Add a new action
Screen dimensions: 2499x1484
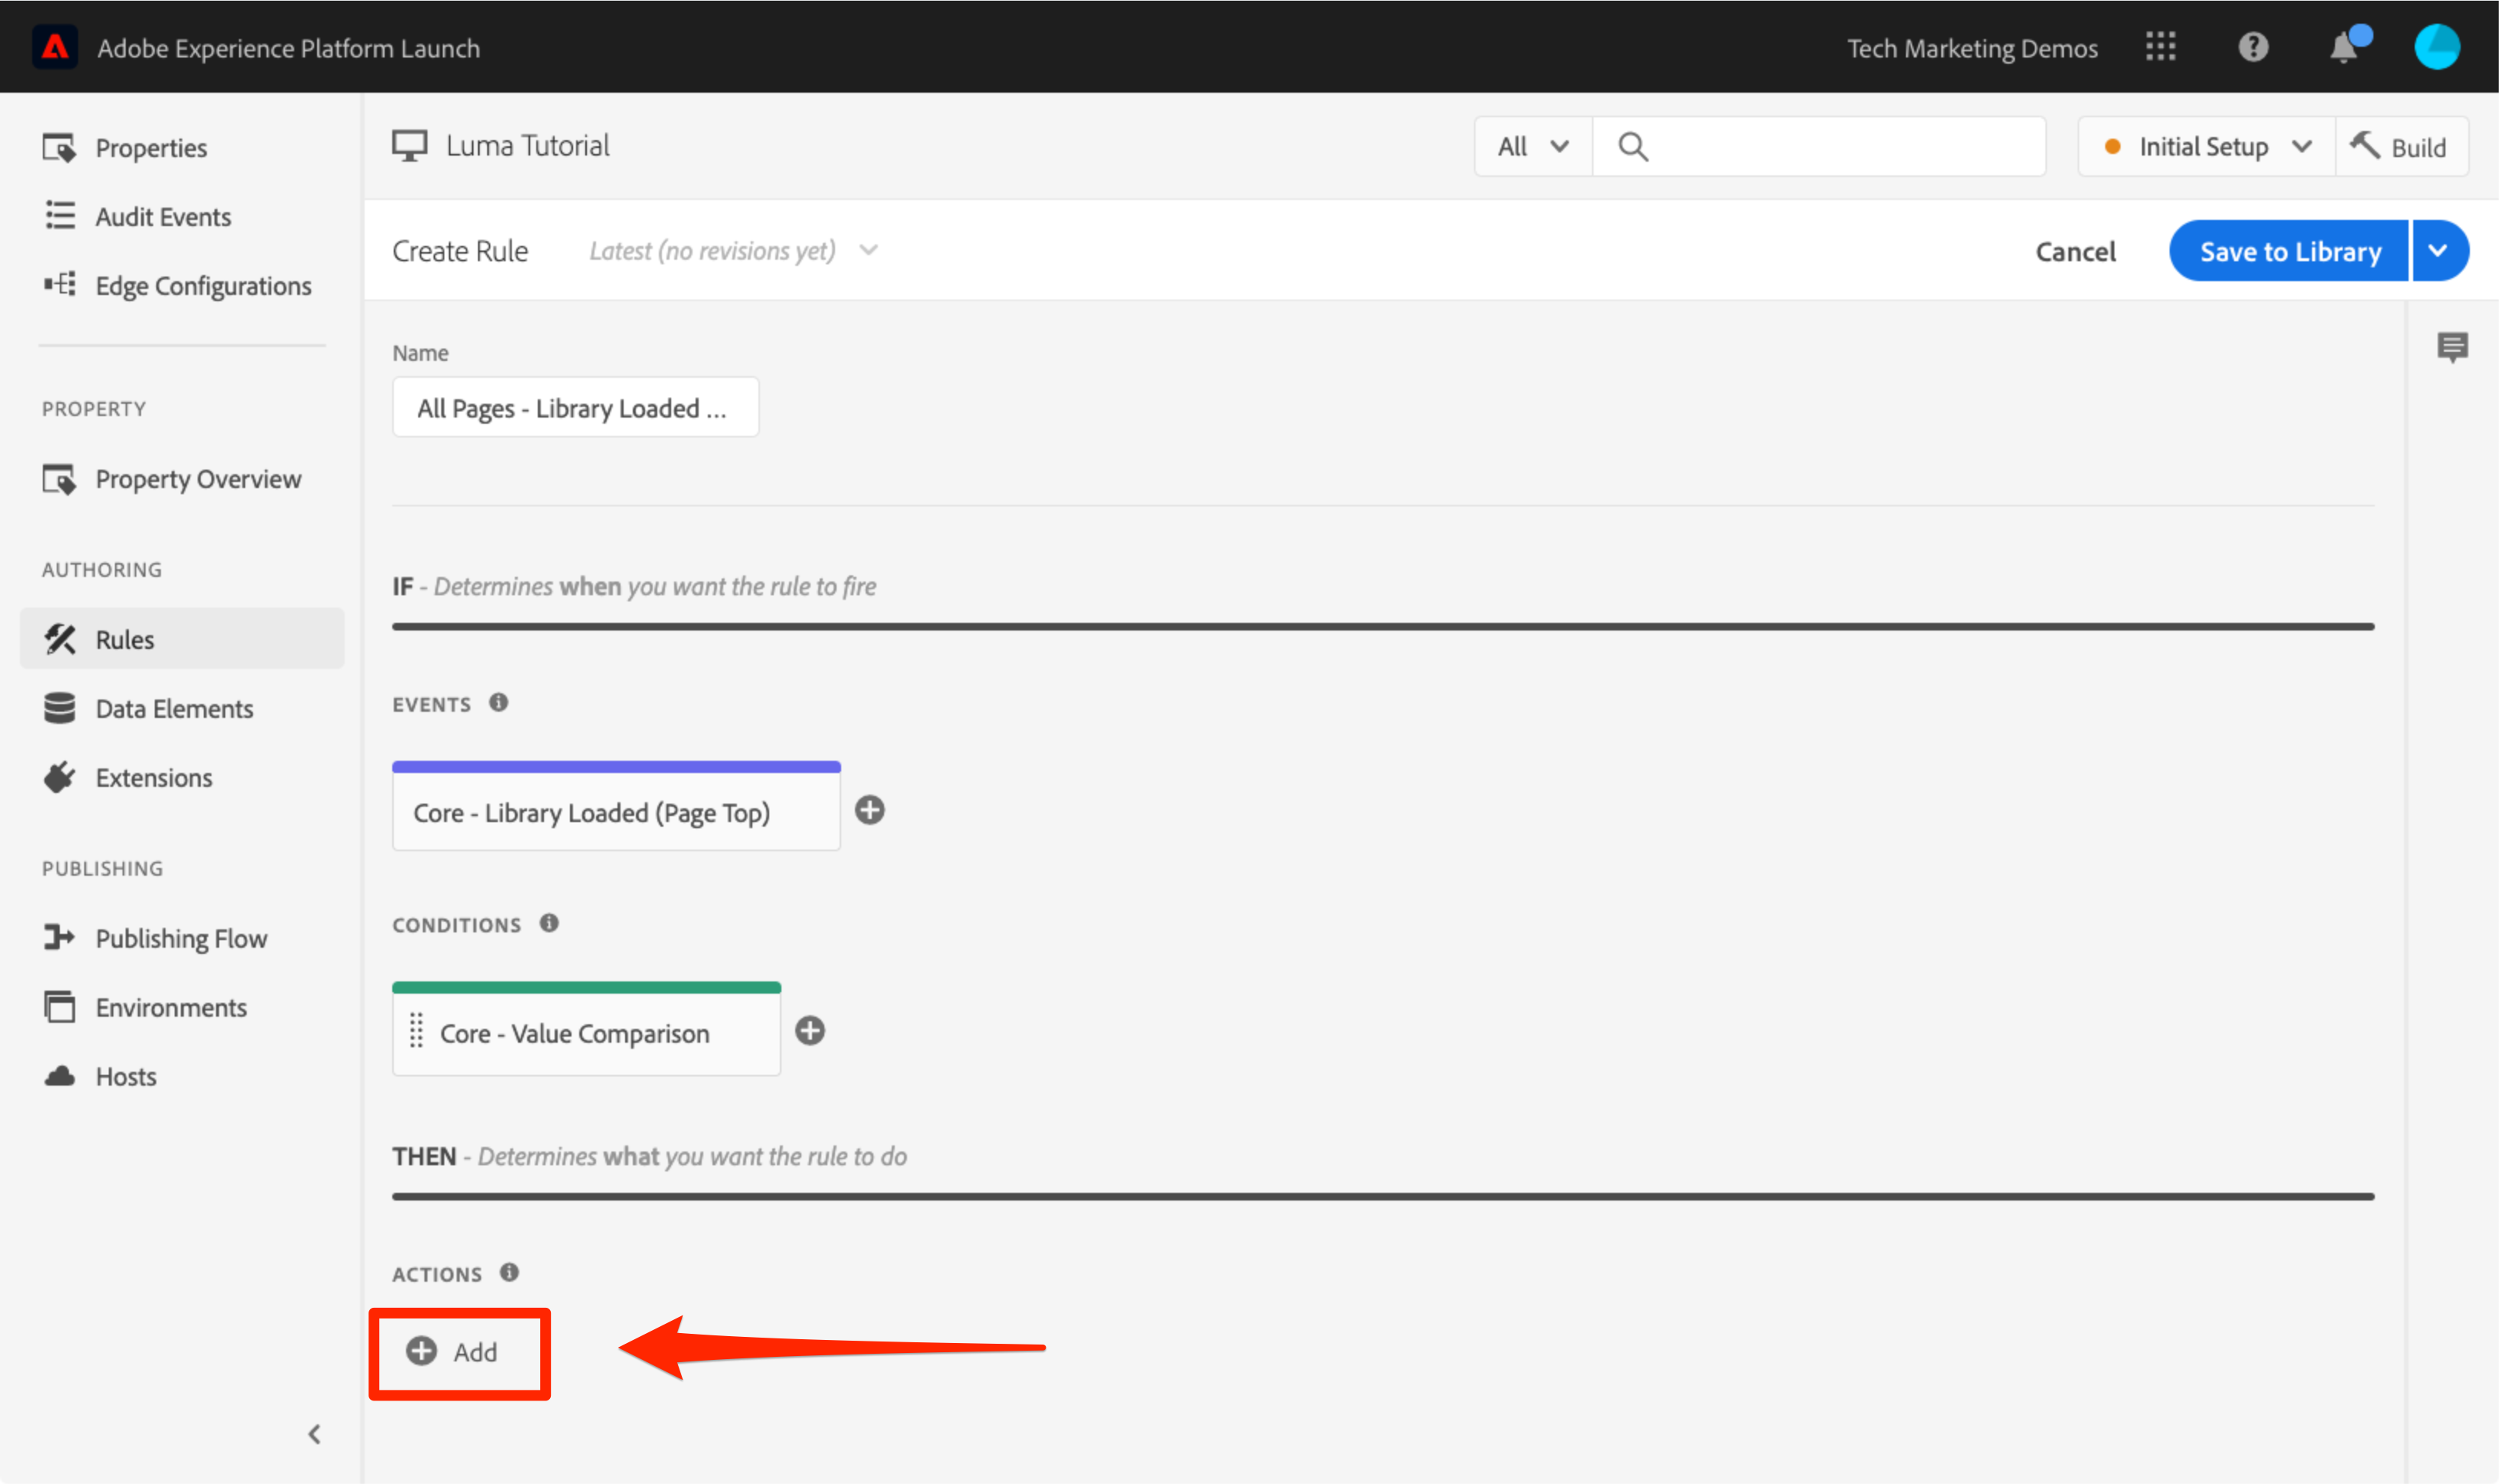453,1352
